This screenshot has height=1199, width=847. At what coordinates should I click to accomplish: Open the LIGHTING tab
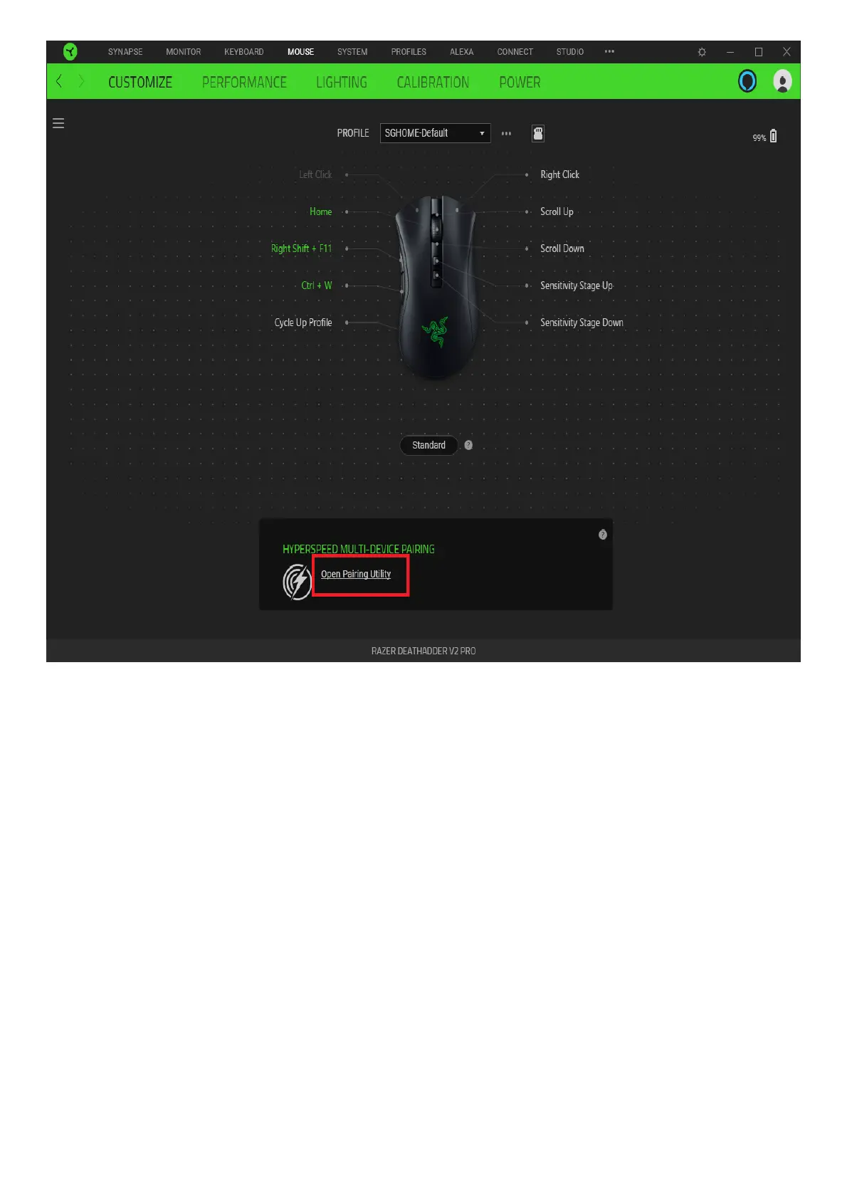coord(342,82)
